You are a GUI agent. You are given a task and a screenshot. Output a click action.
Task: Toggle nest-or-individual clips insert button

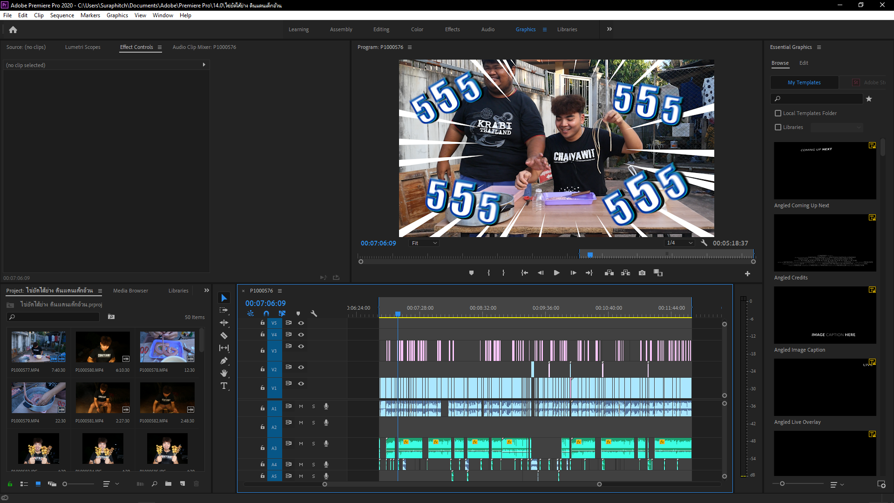point(251,314)
